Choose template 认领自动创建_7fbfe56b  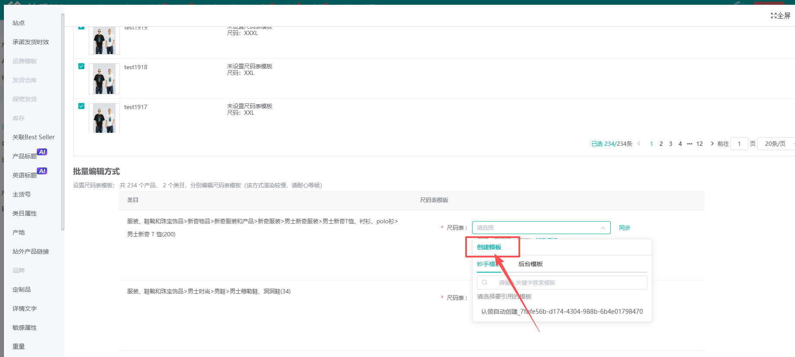pyautogui.click(x=562, y=312)
